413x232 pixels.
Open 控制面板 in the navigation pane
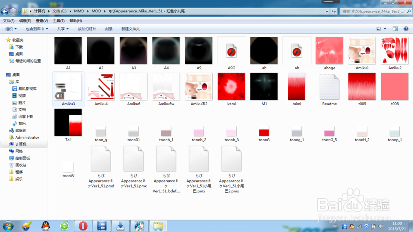(23, 158)
